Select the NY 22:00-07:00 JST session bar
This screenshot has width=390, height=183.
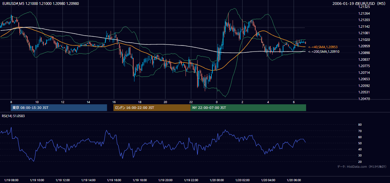tap(248, 108)
